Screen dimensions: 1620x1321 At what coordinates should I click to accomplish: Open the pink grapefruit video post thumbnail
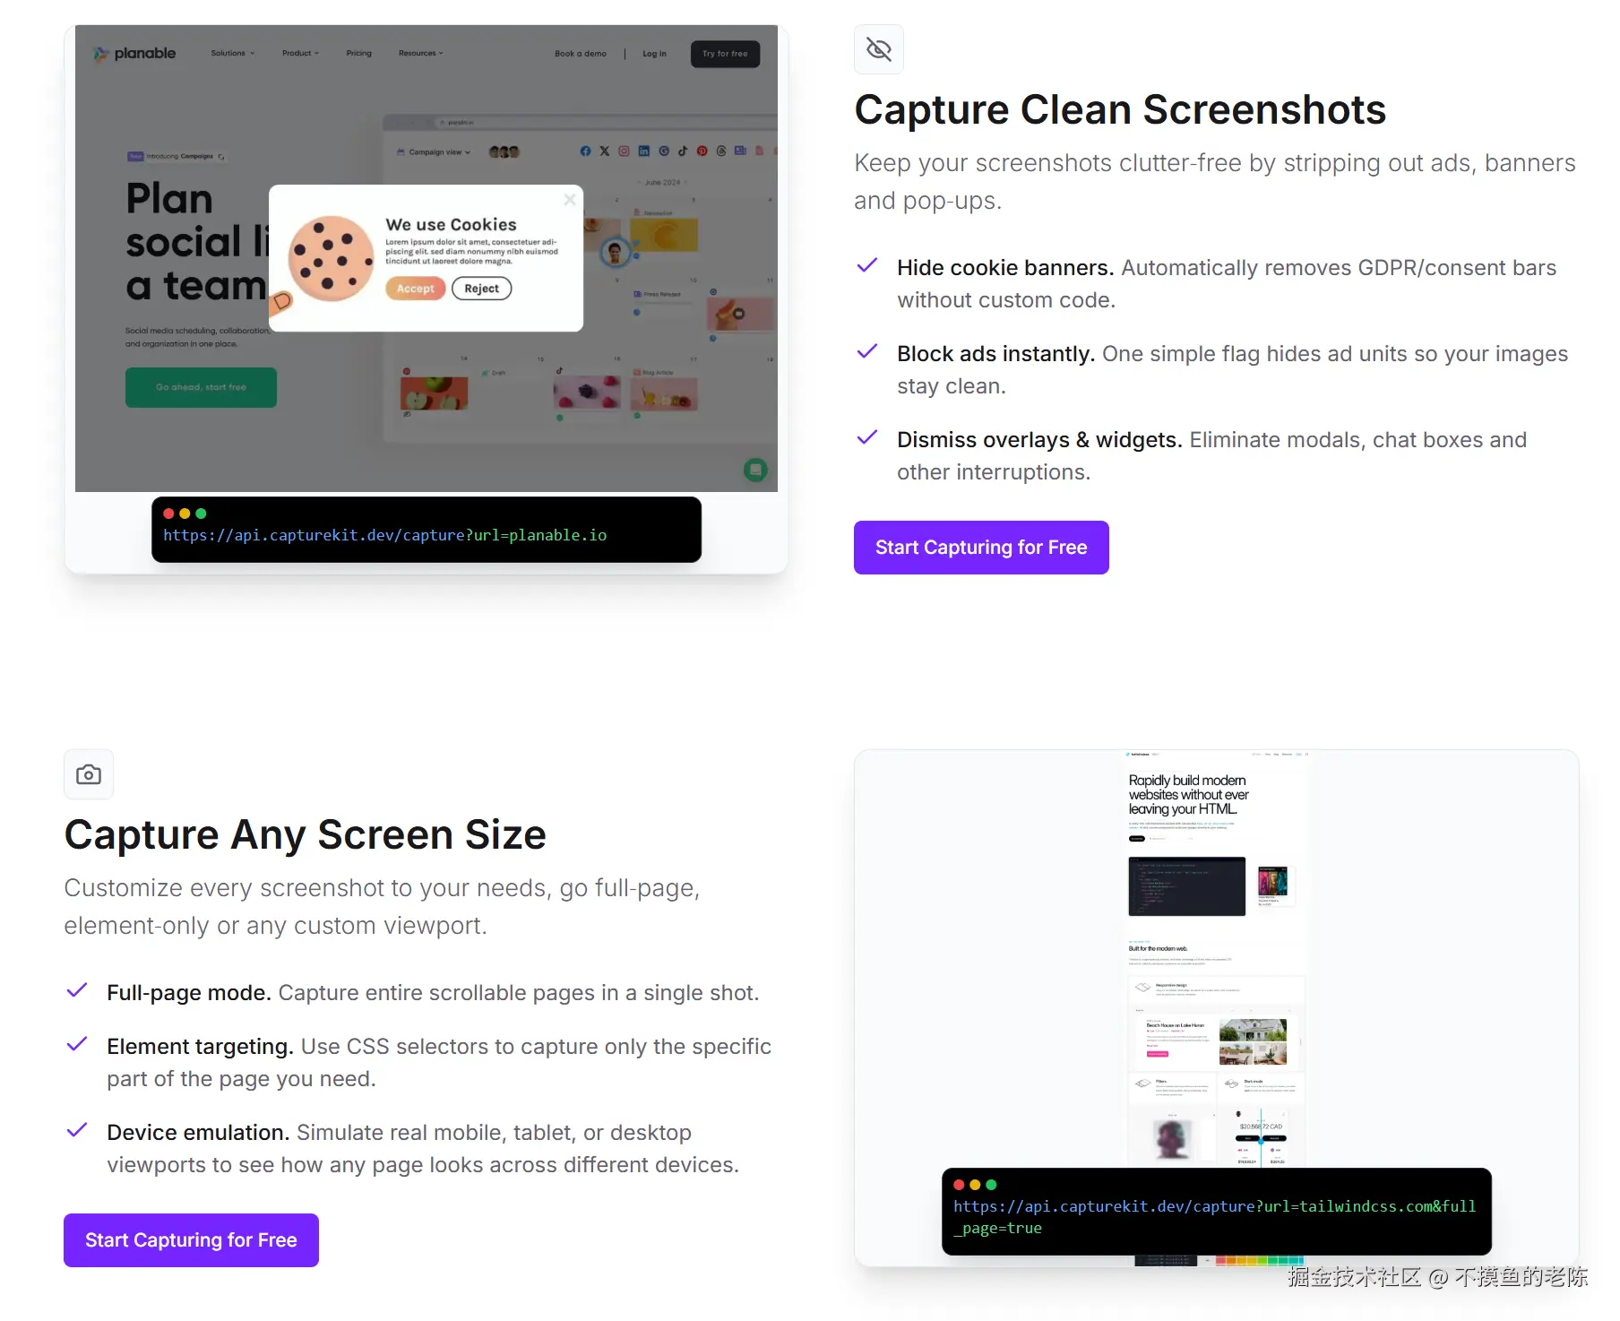pyautogui.click(x=740, y=314)
